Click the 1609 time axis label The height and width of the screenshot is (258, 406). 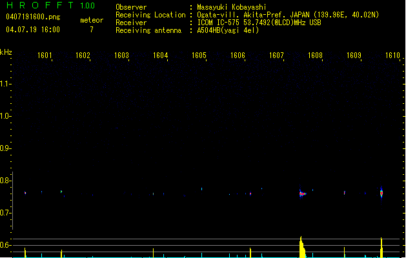tap(354, 55)
